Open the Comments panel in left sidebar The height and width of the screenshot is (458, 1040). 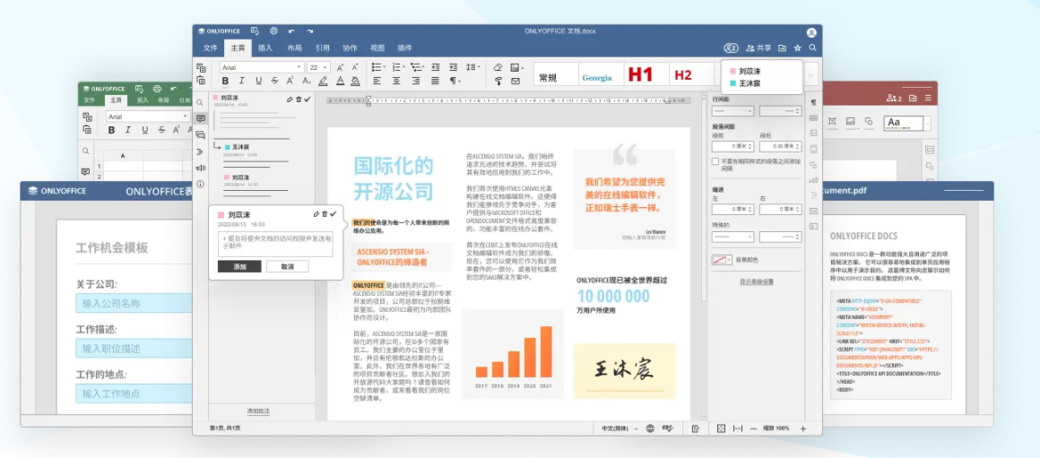coord(200,118)
